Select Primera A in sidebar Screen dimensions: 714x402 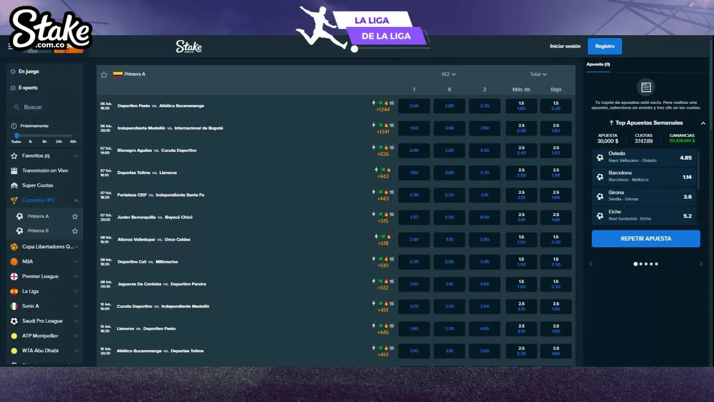pos(38,216)
